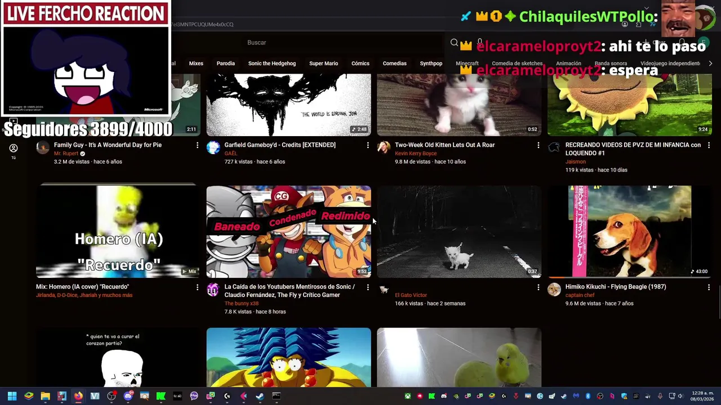Select the Sonic the Hedgehog chip

pos(272,64)
